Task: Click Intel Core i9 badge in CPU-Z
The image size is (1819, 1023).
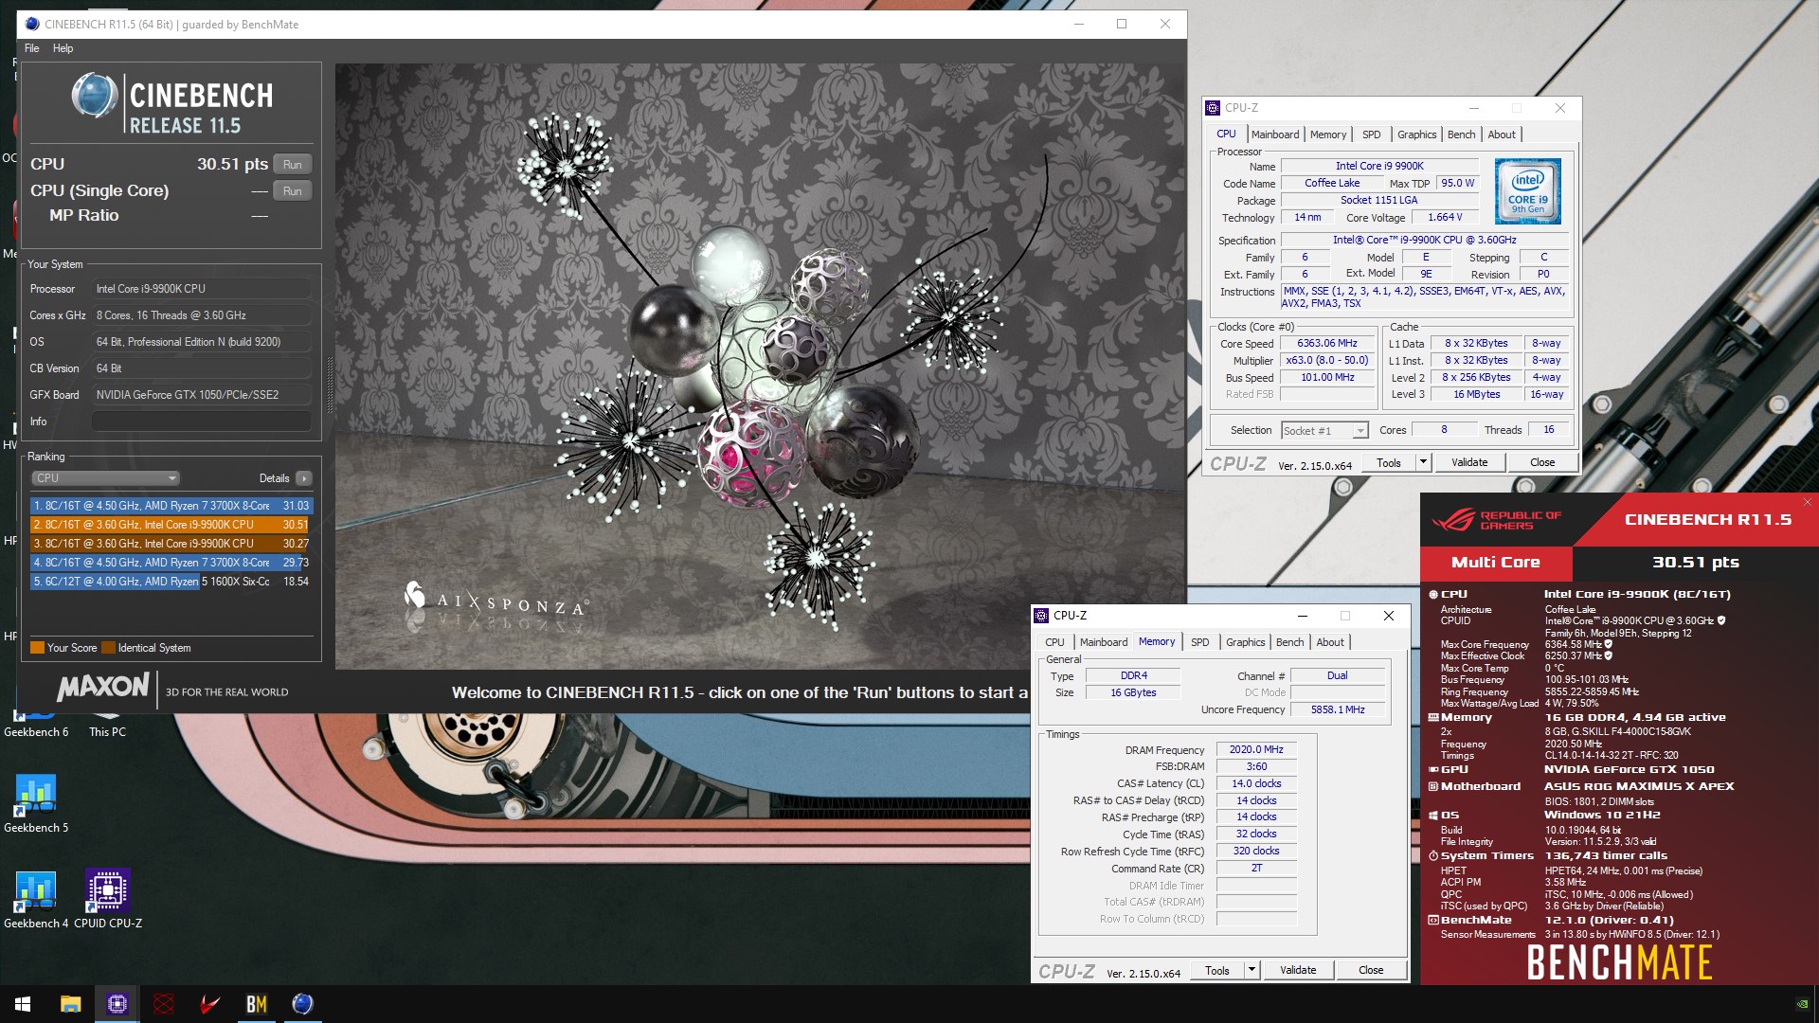Action: tap(1527, 191)
